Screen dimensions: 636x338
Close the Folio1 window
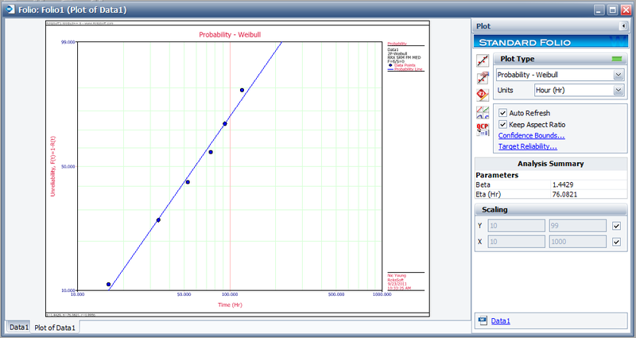[626, 10]
